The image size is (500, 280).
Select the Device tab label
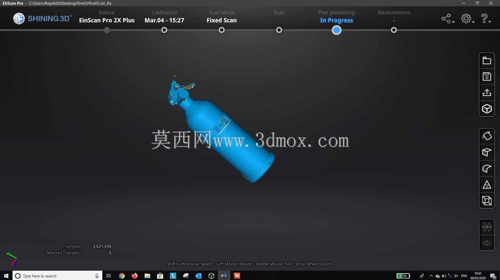pos(107,12)
